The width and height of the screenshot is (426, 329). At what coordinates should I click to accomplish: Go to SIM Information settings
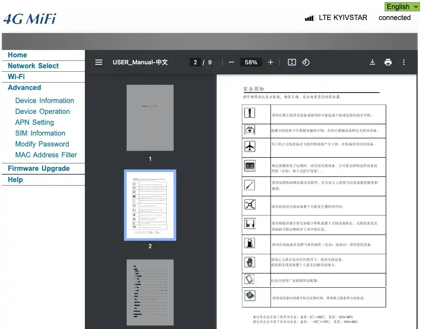coord(40,133)
